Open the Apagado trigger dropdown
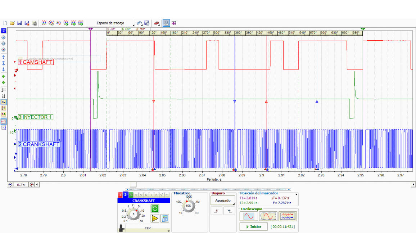This screenshot has height=252, width=416. point(223,201)
